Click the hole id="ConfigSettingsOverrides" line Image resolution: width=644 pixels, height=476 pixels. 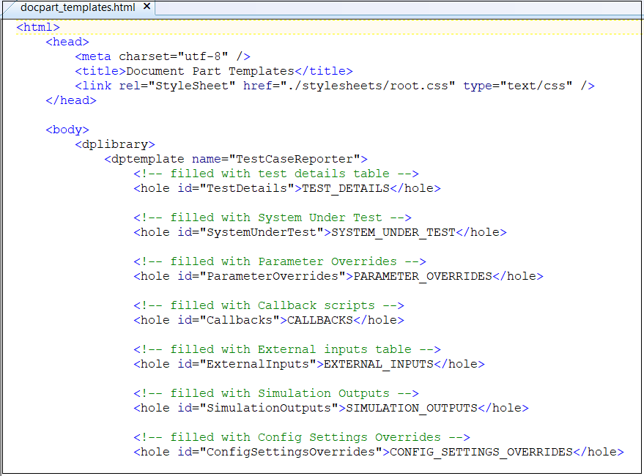click(x=379, y=452)
